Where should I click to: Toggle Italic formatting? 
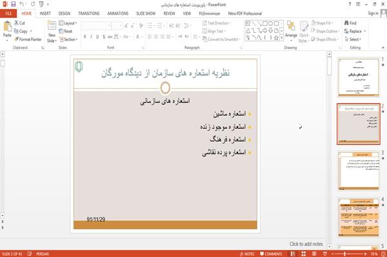pos(91,37)
